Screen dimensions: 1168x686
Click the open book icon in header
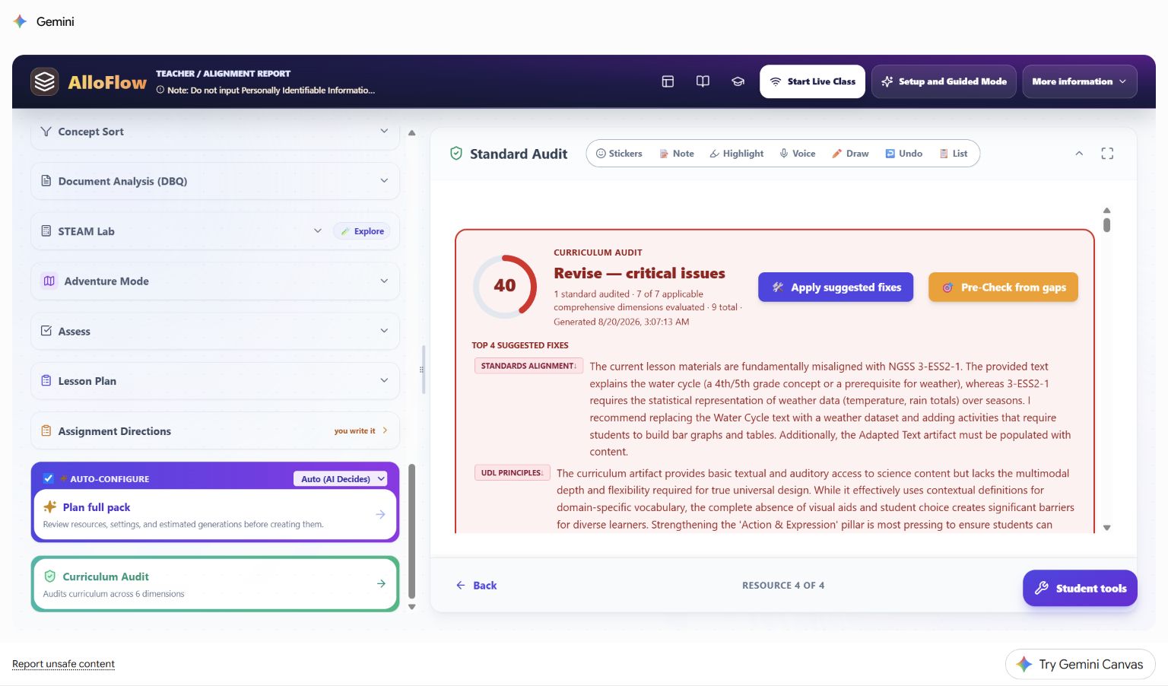point(703,81)
